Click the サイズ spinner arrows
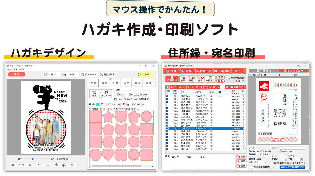The height and width of the screenshot is (176, 315). coord(286,156)
